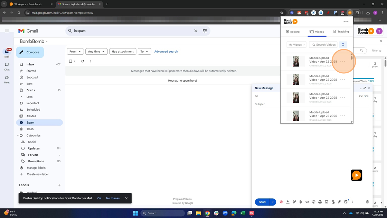Switch to Workspace – BombBomb browser tab
387x218 pixels.
[28, 4]
